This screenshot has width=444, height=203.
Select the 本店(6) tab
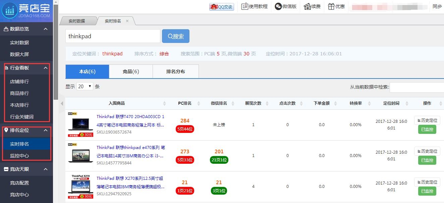coord(87,71)
